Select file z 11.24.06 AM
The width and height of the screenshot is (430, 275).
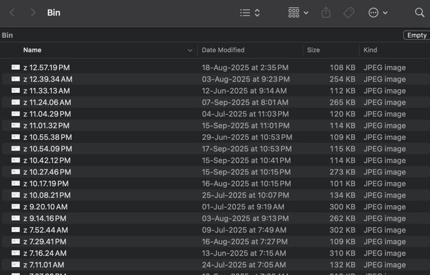click(47, 102)
